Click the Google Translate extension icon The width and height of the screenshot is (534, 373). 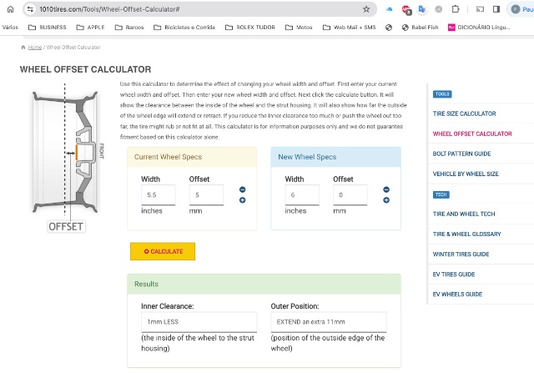422,9
